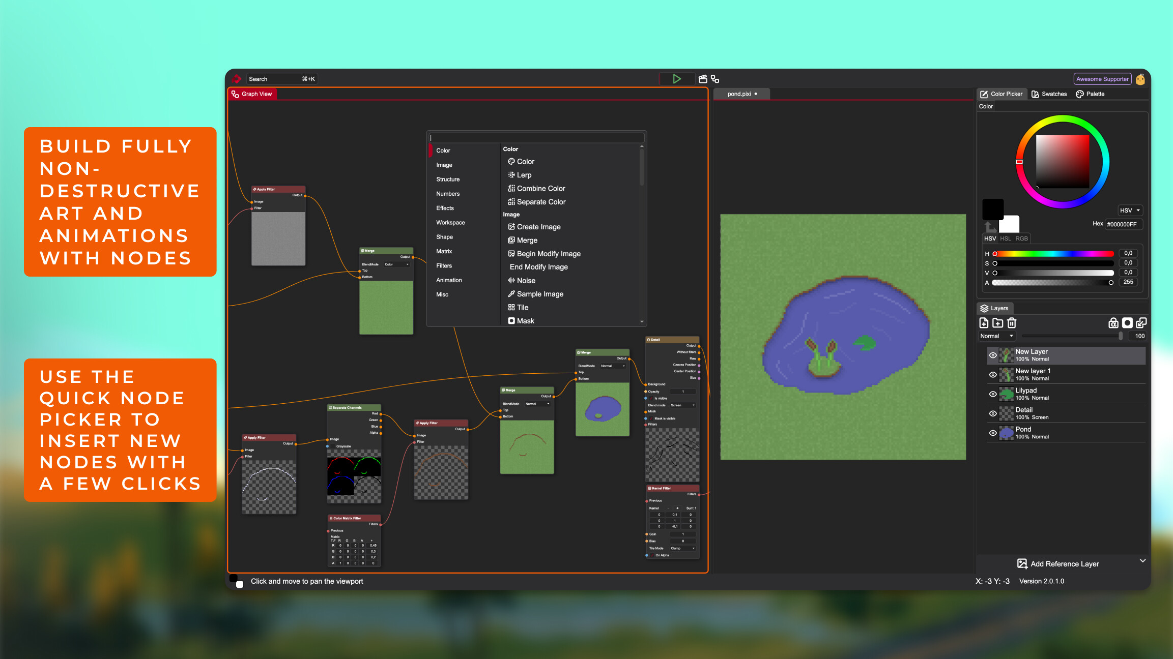Toggle the alpha lock icon

pos(1114,323)
